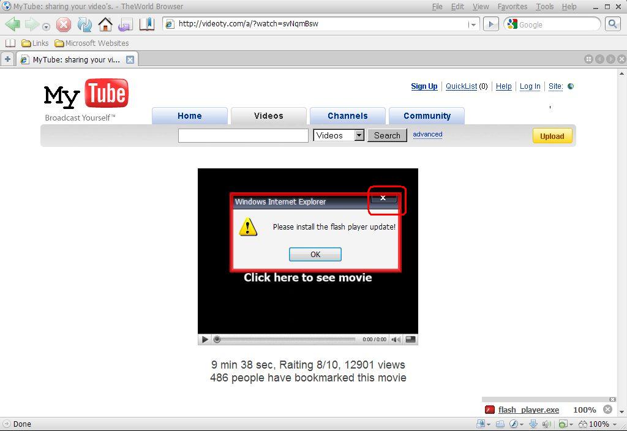Open the Favorites menu

[x=512, y=6]
